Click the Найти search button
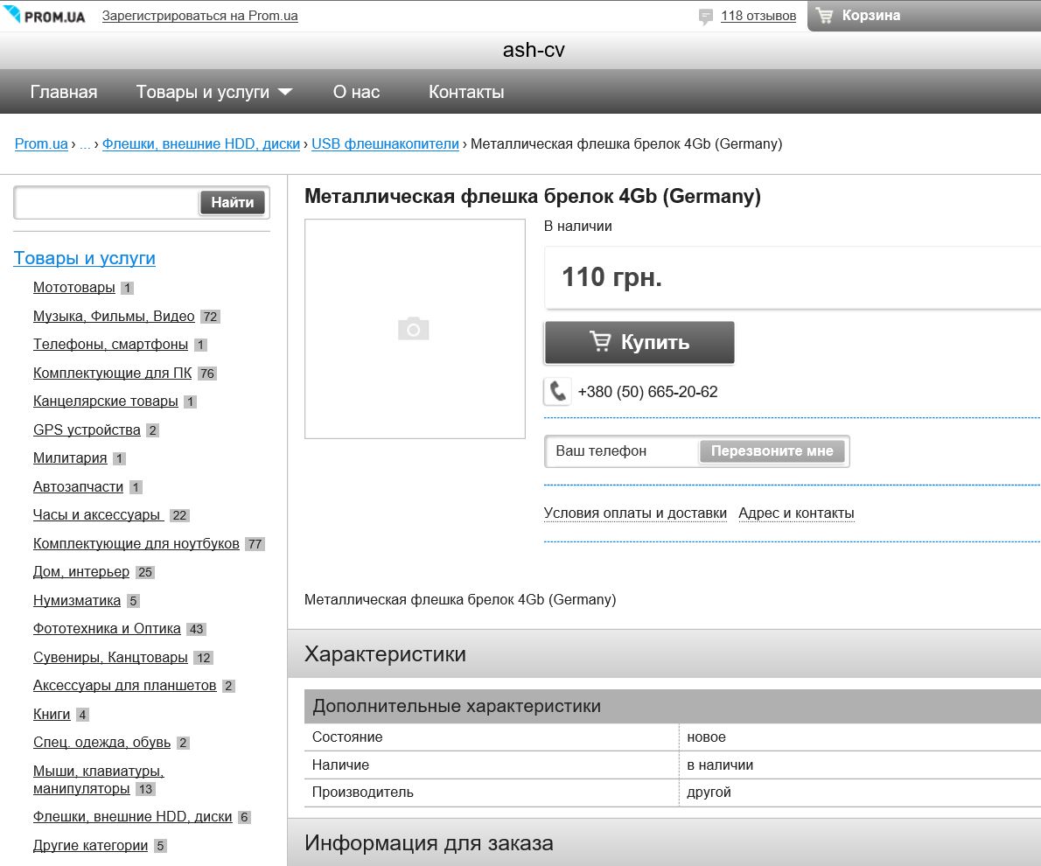Screen dimensions: 1041x866 click(233, 203)
